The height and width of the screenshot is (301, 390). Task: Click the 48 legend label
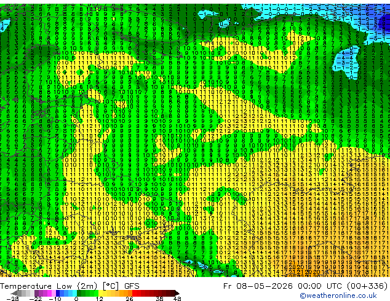[x=177, y=299]
